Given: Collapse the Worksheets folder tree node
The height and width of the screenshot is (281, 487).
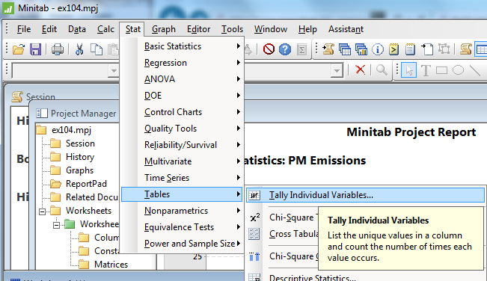Looking at the screenshot, I should tap(42, 211).
